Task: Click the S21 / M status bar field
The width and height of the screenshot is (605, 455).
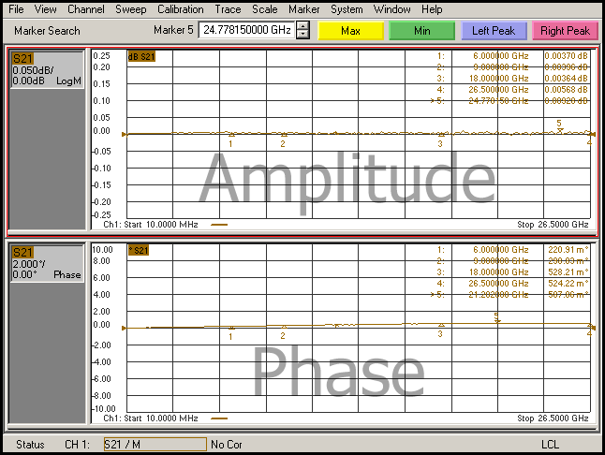Action: point(154,443)
